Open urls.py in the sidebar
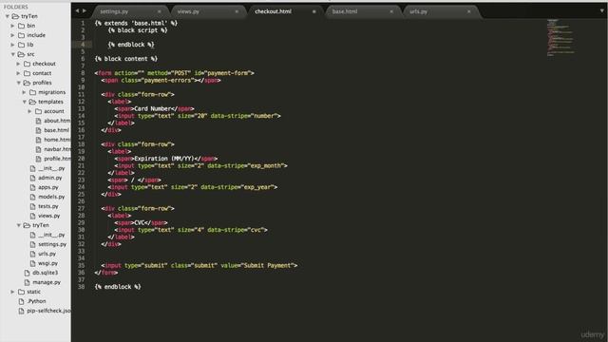The width and height of the screenshot is (608, 342). 47,254
